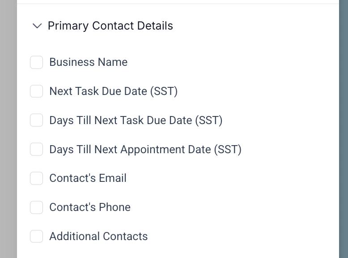Check the Days Till Next Task Due Date box

click(x=36, y=120)
